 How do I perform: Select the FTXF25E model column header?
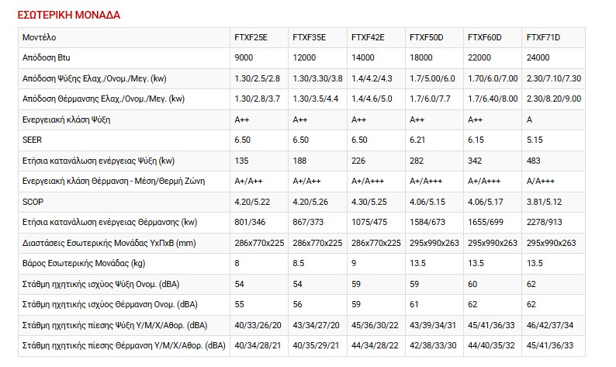pos(249,37)
